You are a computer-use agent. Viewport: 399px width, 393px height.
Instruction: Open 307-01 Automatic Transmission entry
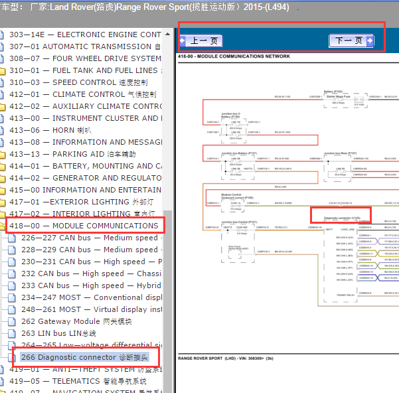[x=85, y=46]
